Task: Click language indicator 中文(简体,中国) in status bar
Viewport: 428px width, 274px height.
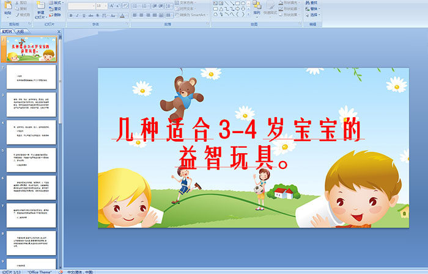Action: tap(80, 272)
